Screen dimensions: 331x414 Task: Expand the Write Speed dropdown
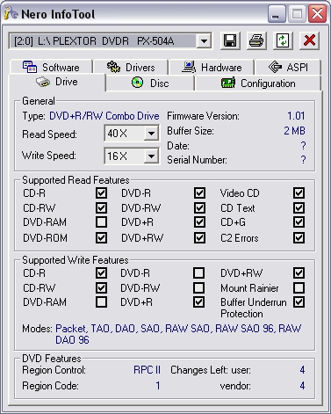[x=151, y=156]
